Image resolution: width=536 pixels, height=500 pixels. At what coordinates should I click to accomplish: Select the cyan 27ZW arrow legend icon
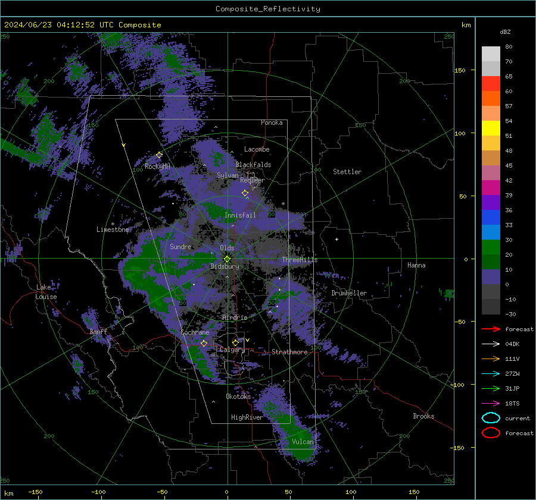491,374
